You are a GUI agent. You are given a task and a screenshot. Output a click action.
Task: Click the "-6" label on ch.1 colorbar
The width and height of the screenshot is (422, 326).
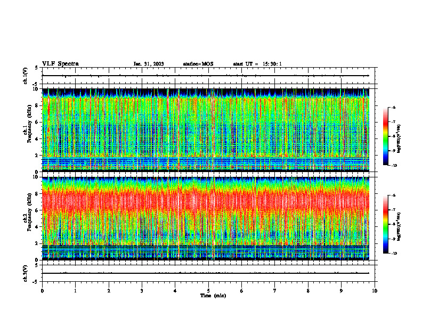(393, 107)
